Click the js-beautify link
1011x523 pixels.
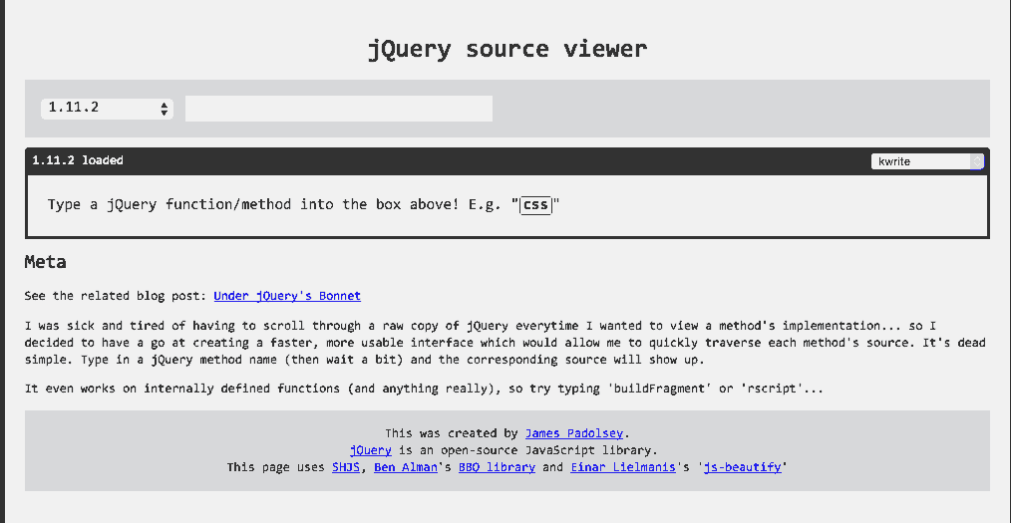click(x=743, y=467)
